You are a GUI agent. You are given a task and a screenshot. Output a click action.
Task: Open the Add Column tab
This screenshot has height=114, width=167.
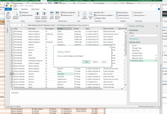point(35,9)
